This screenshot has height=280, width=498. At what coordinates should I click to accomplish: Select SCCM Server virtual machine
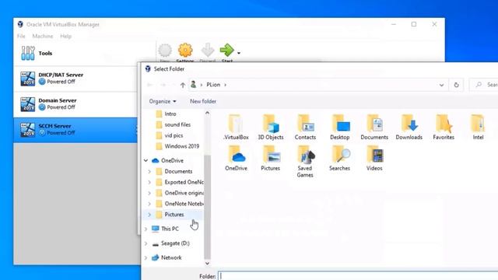(75, 130)
